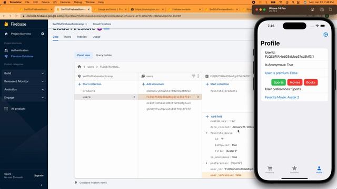Select the document starting with 2GEUwEvykn

tap(168, 91)
